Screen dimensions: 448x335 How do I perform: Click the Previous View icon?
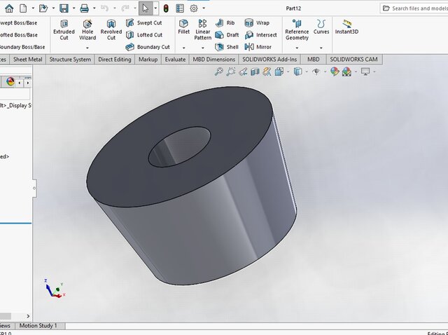click(x=243, y=71)
